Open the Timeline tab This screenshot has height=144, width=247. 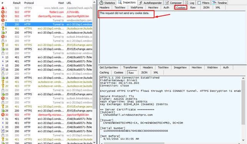point(220,3)
